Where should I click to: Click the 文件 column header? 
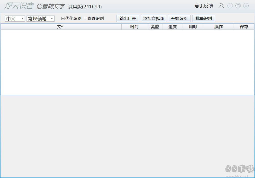coord(61,26)
